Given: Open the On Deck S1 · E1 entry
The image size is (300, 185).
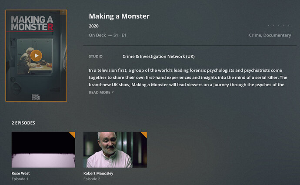Looking at the screenshot, I should [x=107, y=35].
